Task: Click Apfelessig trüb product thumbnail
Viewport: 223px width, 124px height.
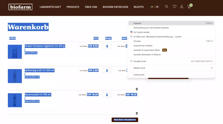Action: (x=15, y=76)
